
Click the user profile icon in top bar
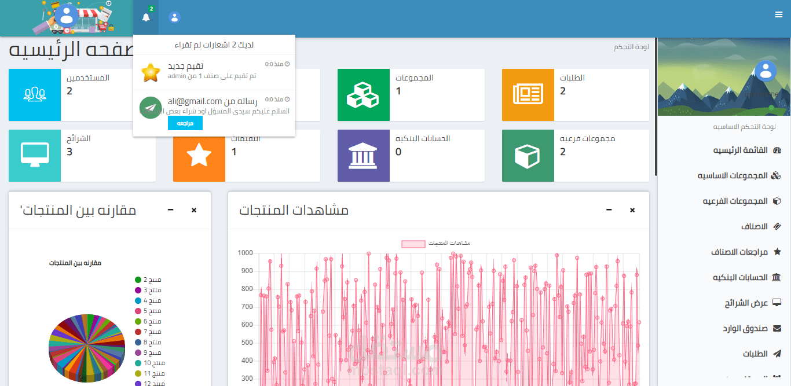click(174, 17)
